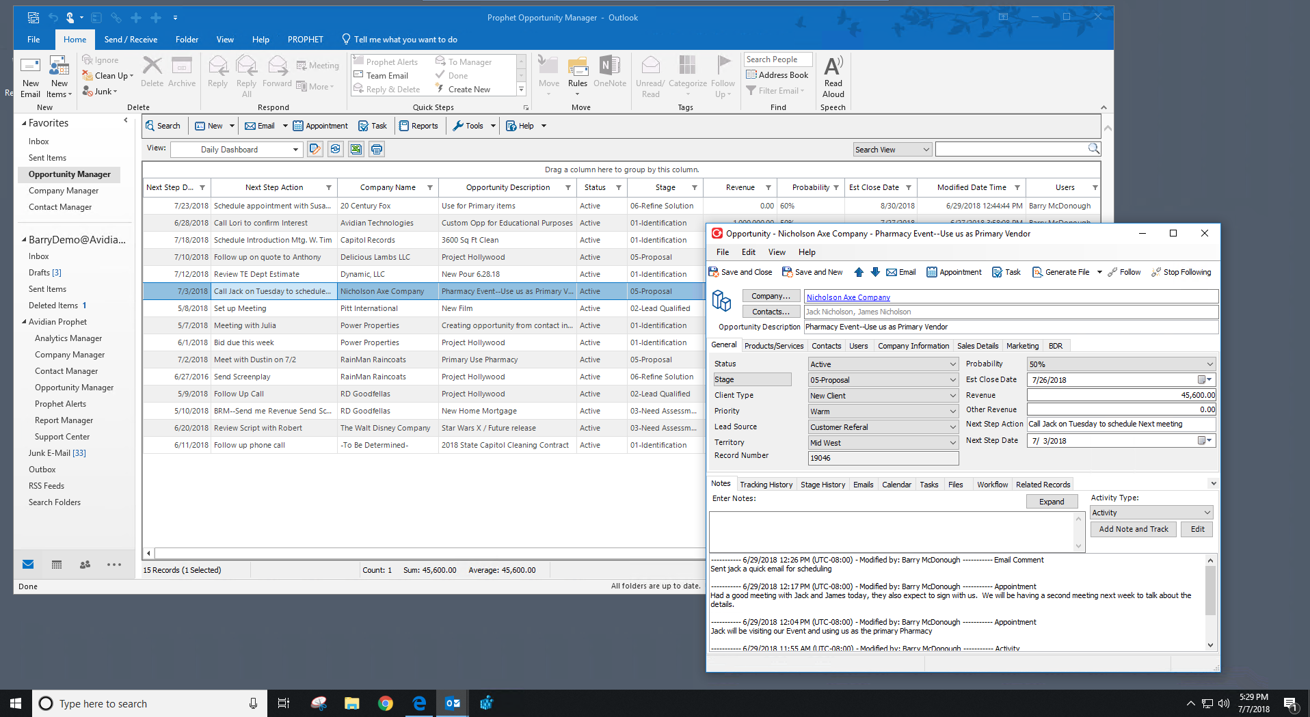
Task: Click the Save and Close icon
Action: pos(714,272)
